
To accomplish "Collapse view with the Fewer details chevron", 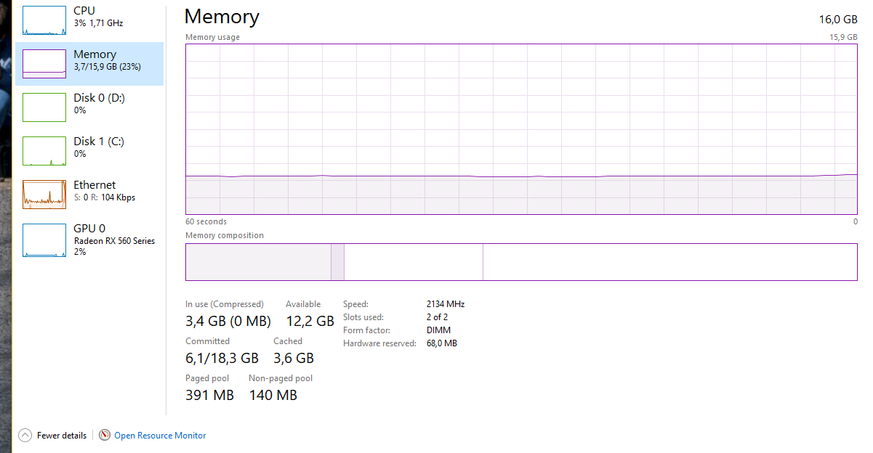I will 25,436.
